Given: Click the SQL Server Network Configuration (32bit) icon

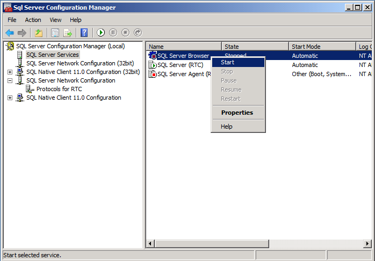Looking at the screenshot, I should click(20, 63).
